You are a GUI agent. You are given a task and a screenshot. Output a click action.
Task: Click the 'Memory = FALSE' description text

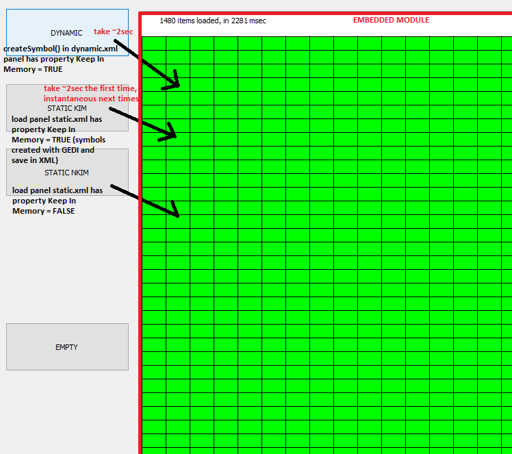[44, 211]
